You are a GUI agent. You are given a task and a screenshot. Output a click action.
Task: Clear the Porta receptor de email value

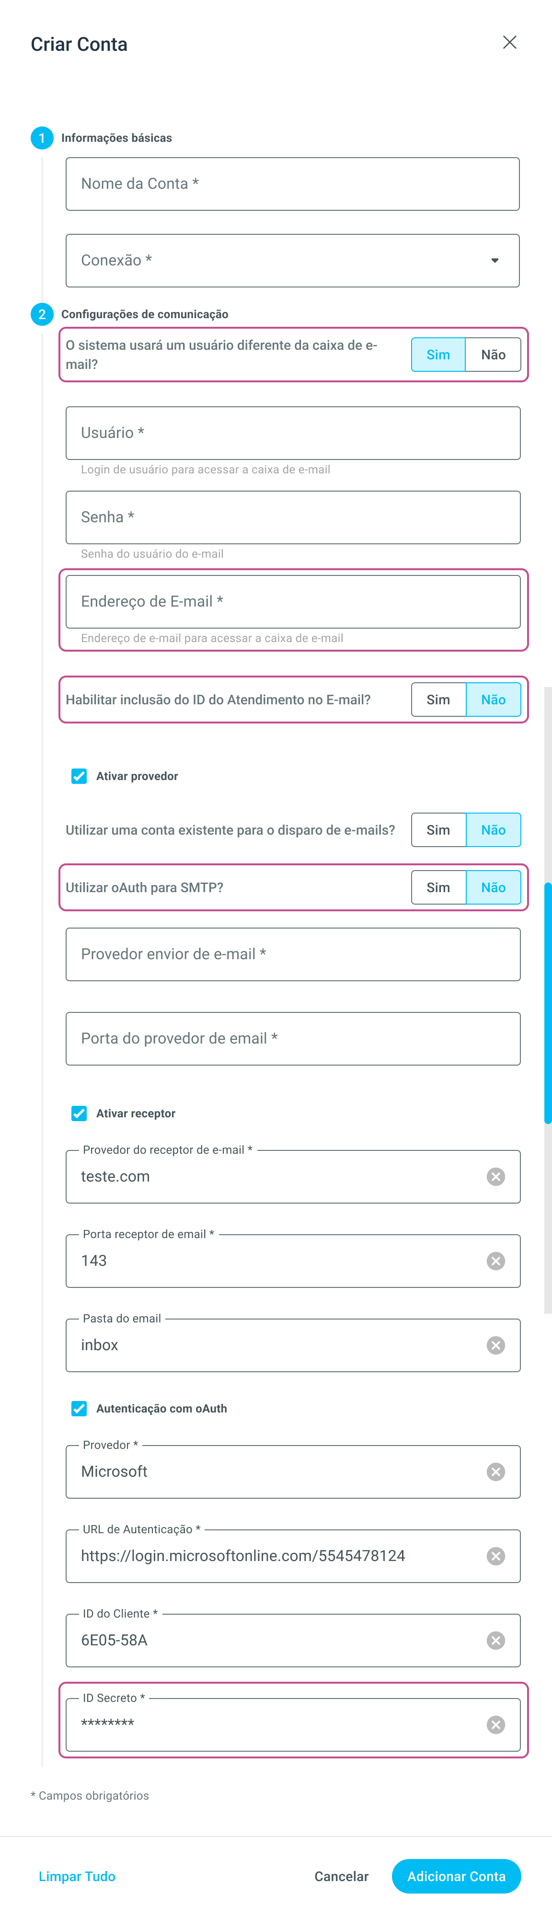[x=495, y=1261]
